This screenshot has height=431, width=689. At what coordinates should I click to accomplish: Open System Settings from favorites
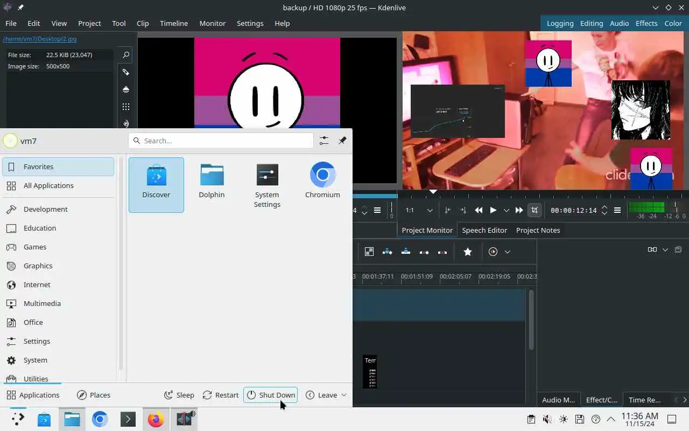pos(267,185)
